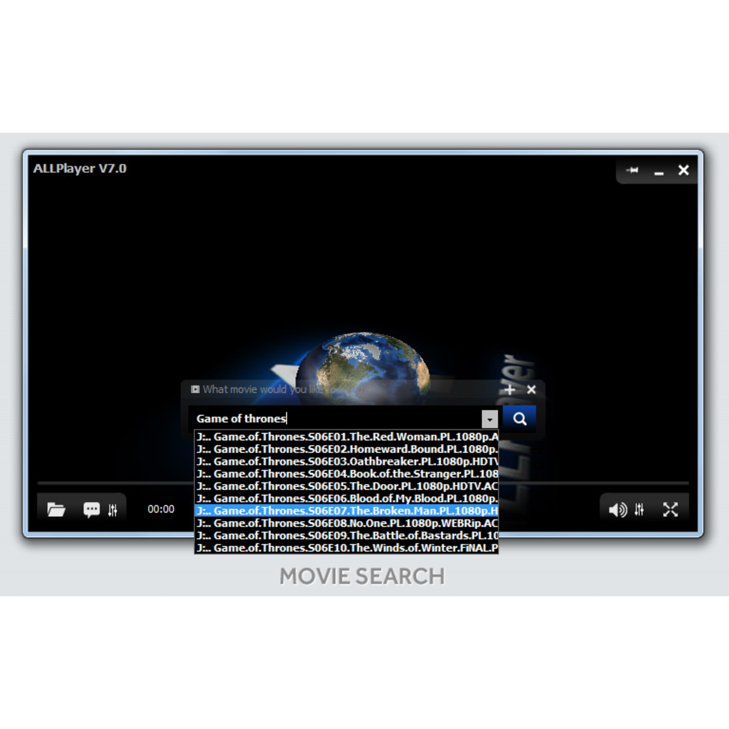Expand the Game of thrones suggestions list
The width and height of the screenshot is (729, 729).
[x=489, y=418]
